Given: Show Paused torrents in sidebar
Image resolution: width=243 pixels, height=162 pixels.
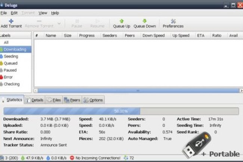Looking at the screenshot, I should coord(10,70).
